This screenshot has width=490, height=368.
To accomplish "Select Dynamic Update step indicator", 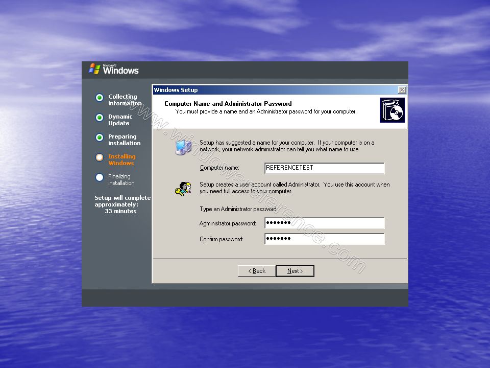I will [100, 118].
